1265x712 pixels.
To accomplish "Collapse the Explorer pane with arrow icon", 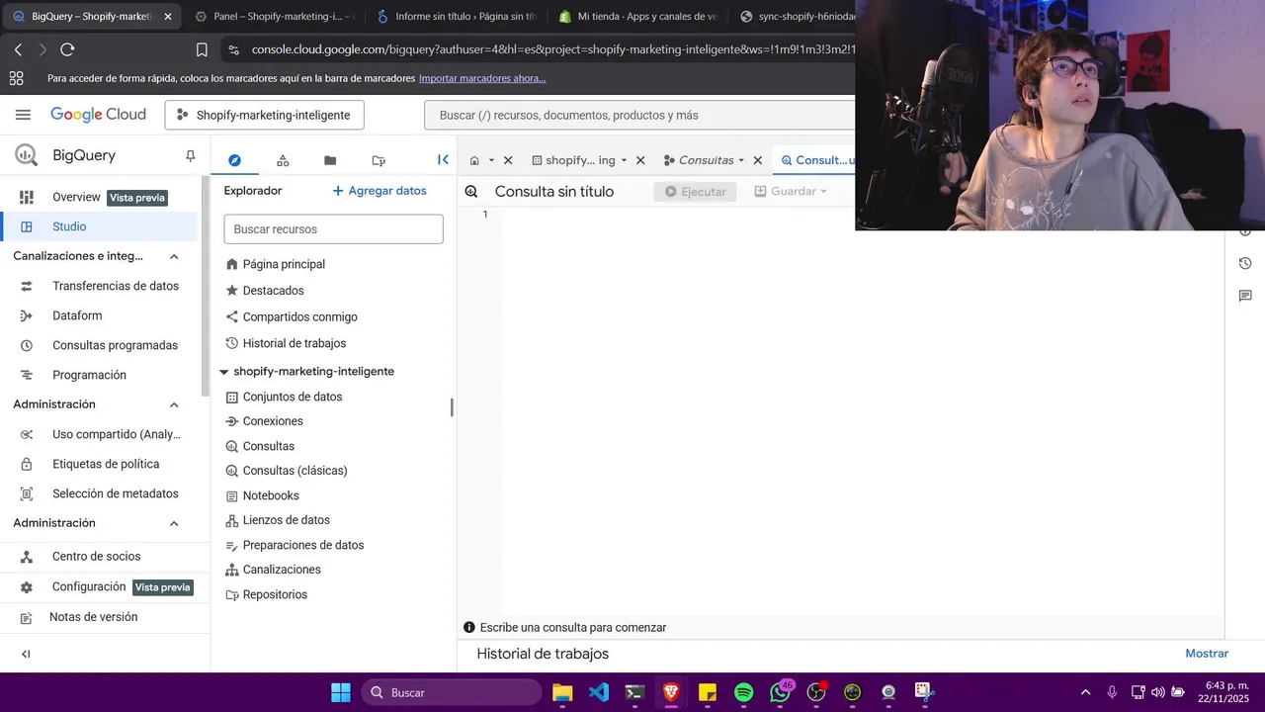I will (x=443, y=159).
